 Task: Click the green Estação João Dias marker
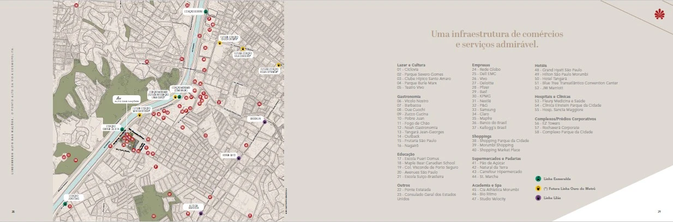click(x=65, y=203)
